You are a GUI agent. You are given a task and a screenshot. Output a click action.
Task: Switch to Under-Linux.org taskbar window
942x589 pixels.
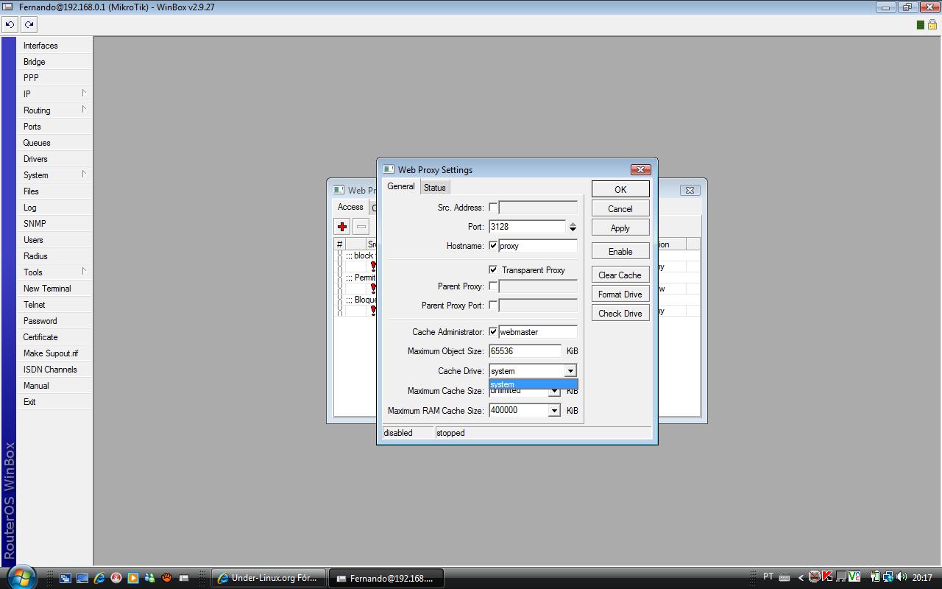(269, 578)
